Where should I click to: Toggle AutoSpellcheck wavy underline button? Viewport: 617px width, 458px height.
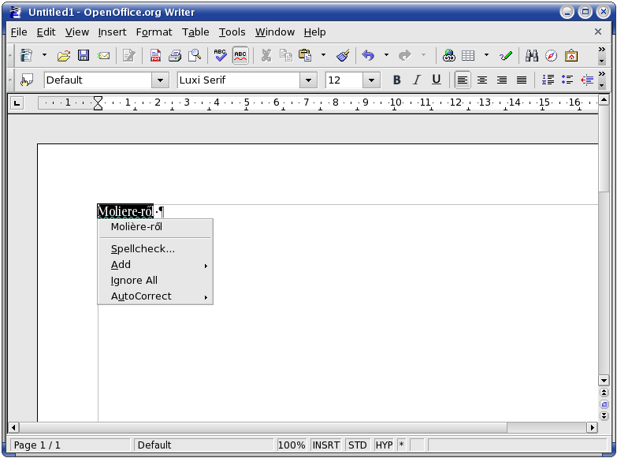(x=240, y=55)
